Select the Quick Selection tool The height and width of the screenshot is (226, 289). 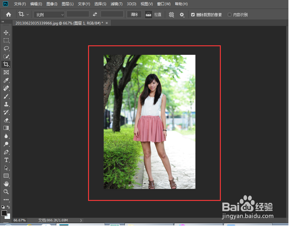[x=6, y=56]
